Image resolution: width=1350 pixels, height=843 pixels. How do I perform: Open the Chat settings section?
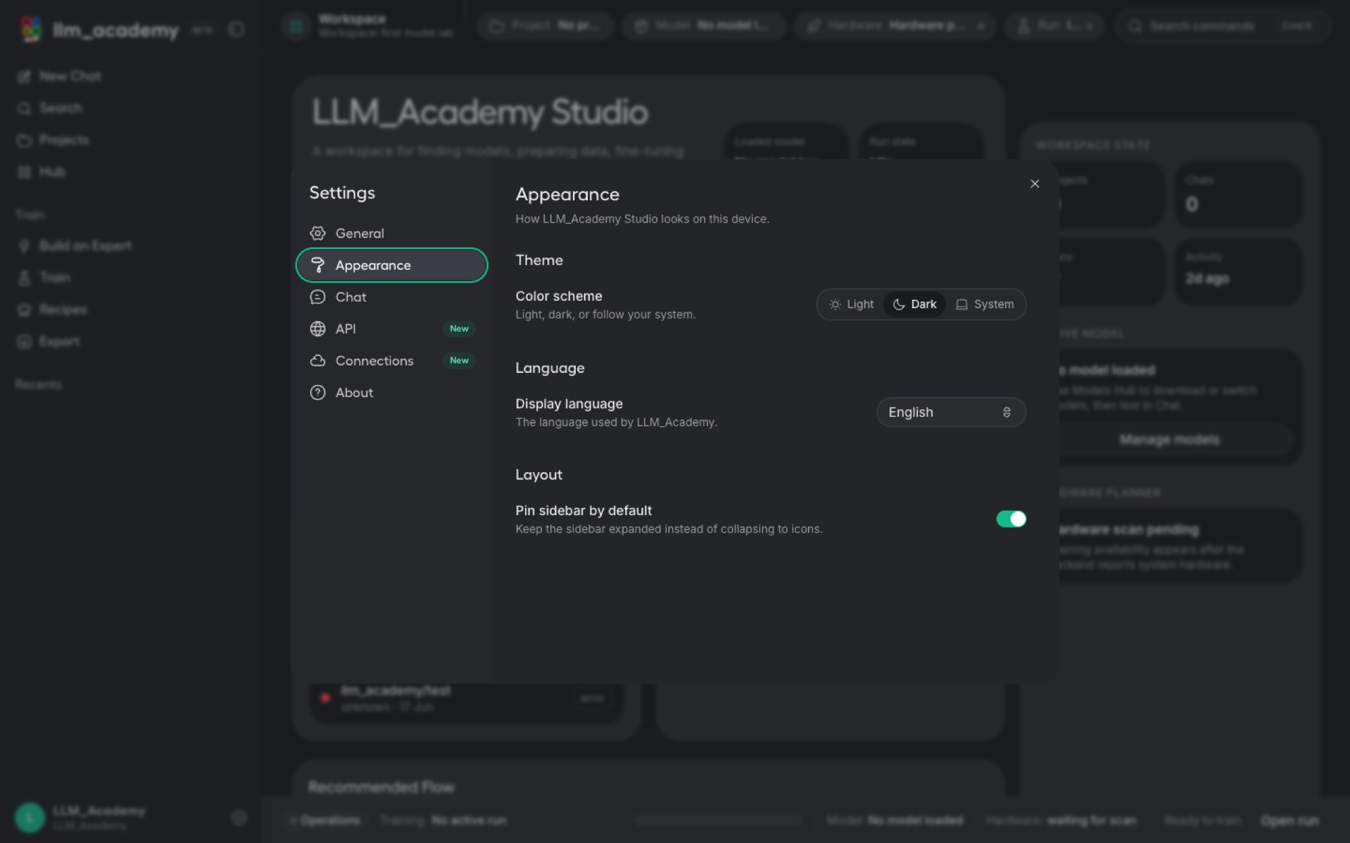(x=391, y=297)
